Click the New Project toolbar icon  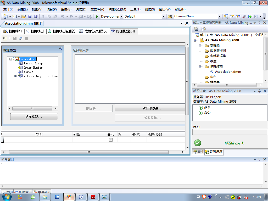coord(6,16)
